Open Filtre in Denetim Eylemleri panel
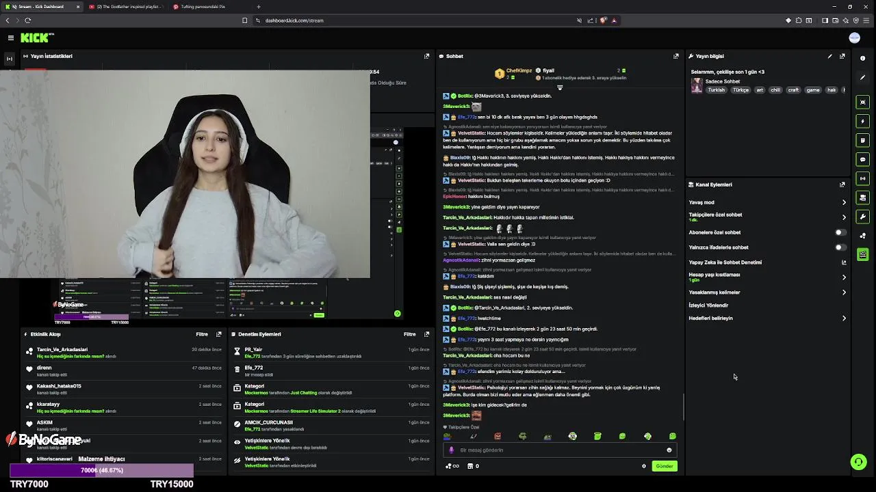Viewport: 876px width, 492px height. point(410,334)
